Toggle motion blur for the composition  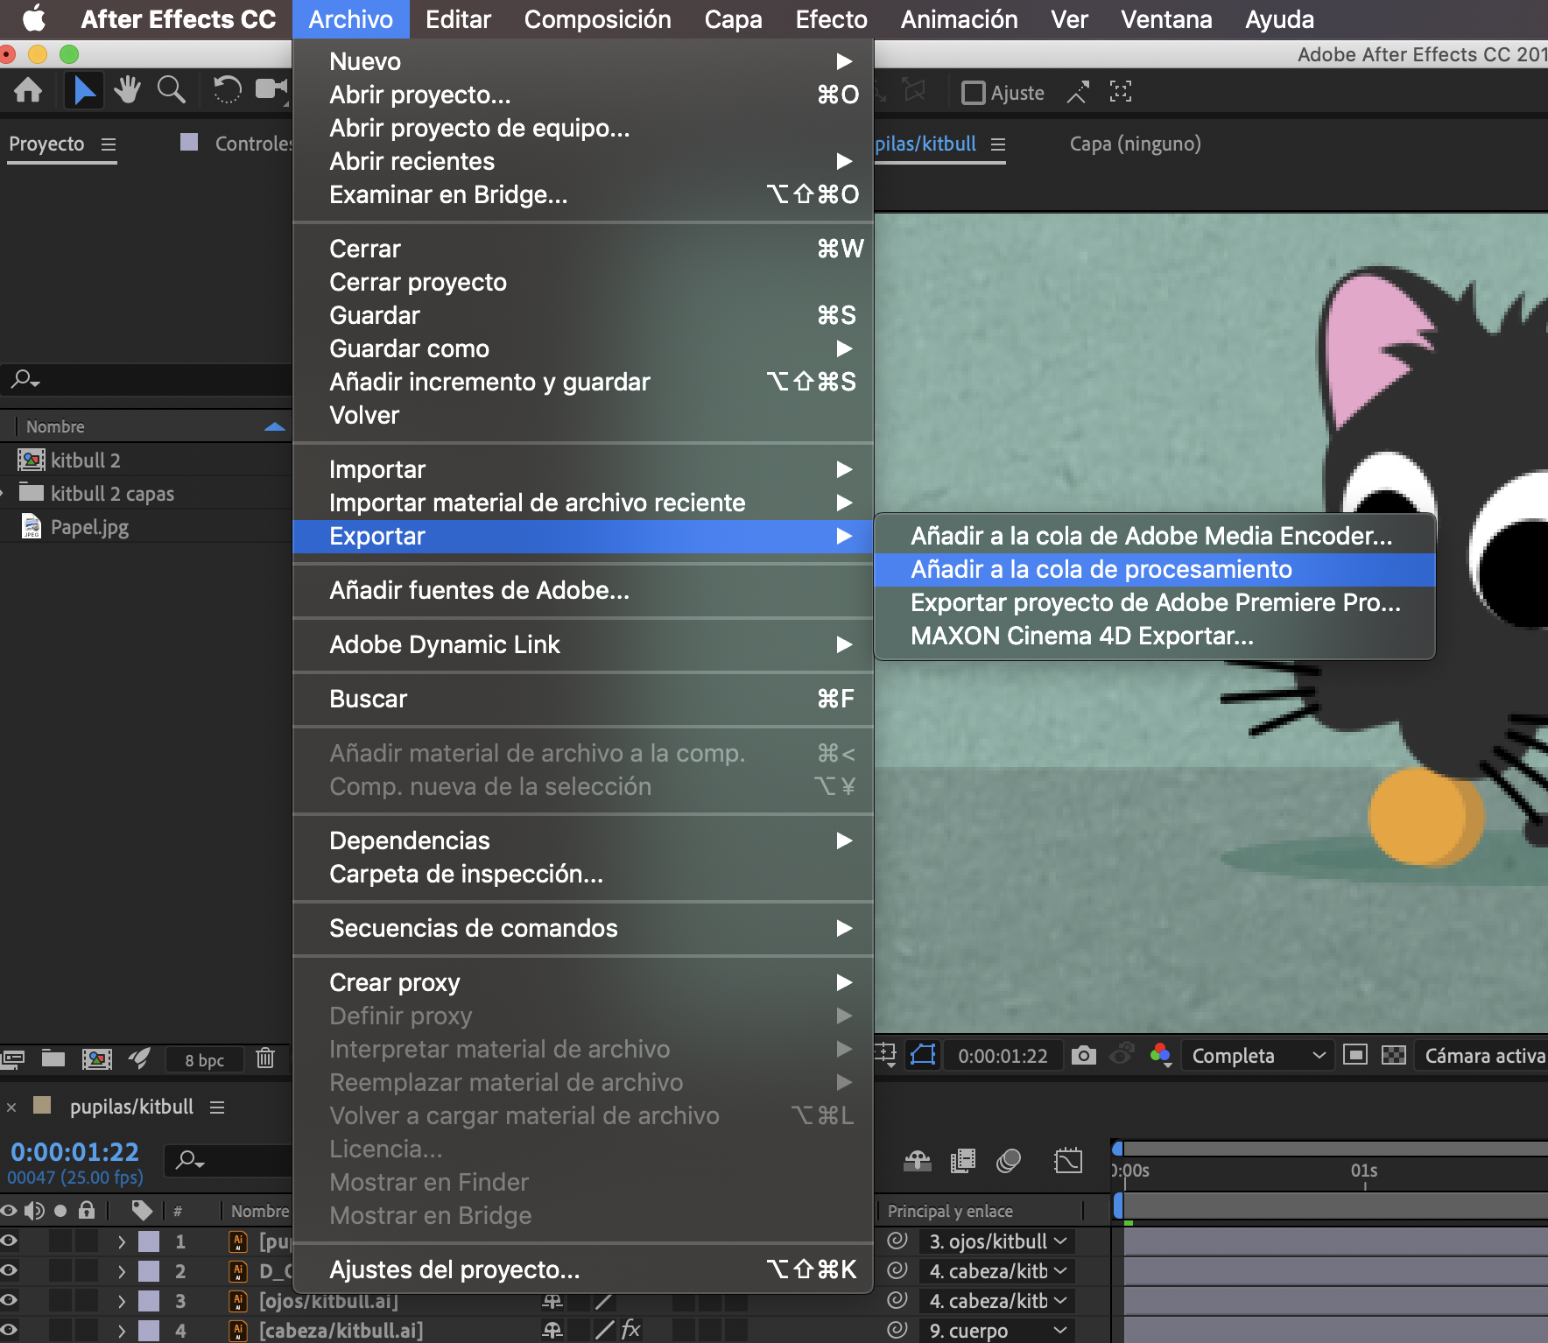click(1007, 1161)
